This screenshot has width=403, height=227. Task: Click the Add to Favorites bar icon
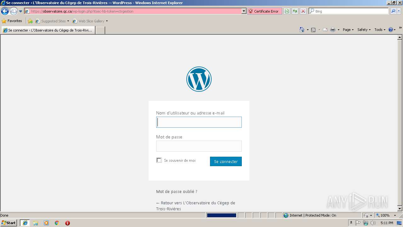[30, 21]
